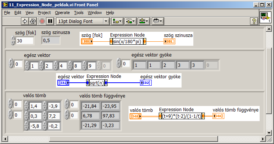
Task: Click the valós tömb element -0,2
Action: coord(54,126)
